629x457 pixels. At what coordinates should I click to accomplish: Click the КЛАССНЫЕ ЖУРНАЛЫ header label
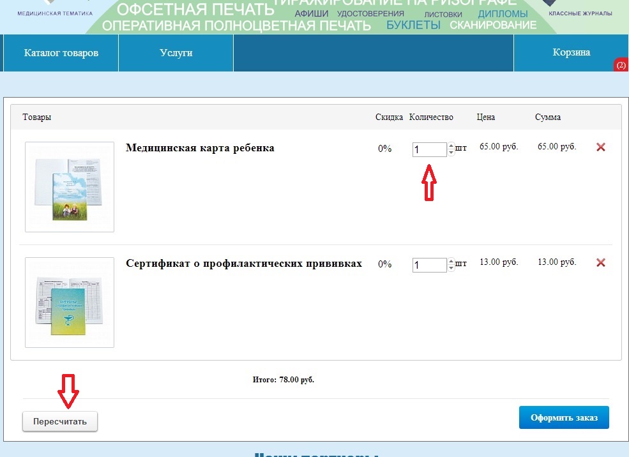[580, 13]
